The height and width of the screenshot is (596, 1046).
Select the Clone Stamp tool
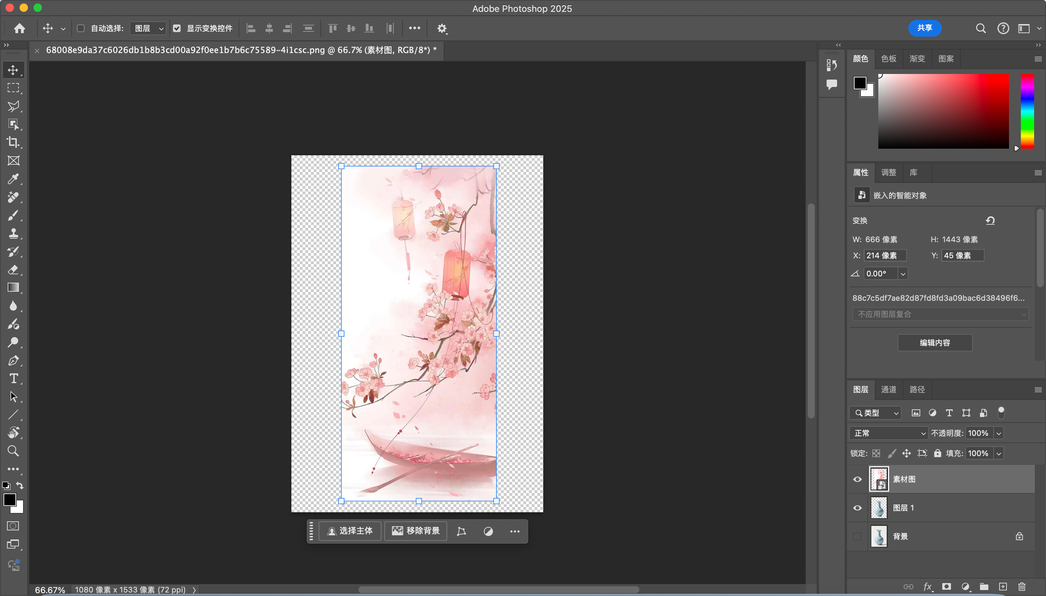[13, 233]
